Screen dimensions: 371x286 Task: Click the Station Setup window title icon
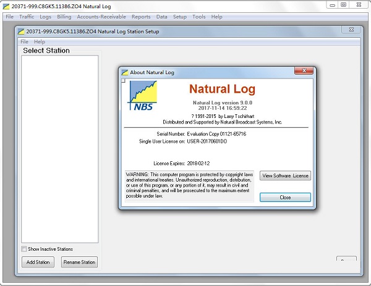point(21,32)
